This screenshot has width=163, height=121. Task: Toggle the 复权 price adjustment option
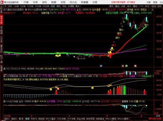point(111,6)
